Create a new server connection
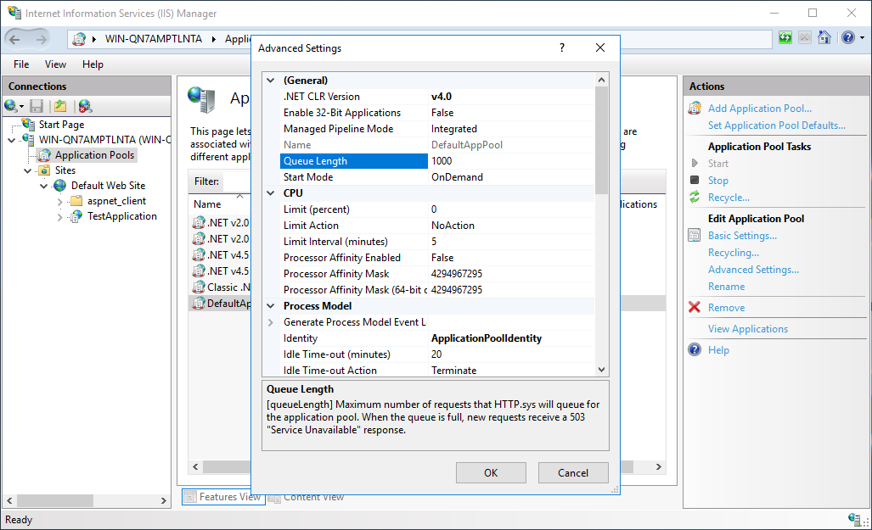 [11, 105]
